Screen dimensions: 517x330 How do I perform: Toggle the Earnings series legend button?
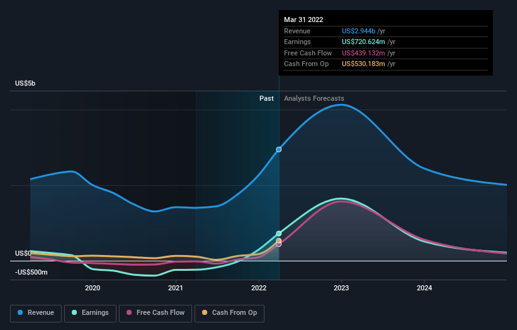[90, 313]
